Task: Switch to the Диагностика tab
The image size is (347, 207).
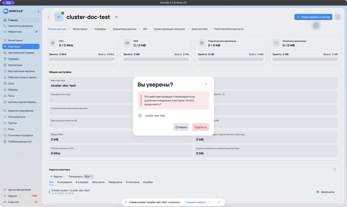Action: [x=199, y=29]
